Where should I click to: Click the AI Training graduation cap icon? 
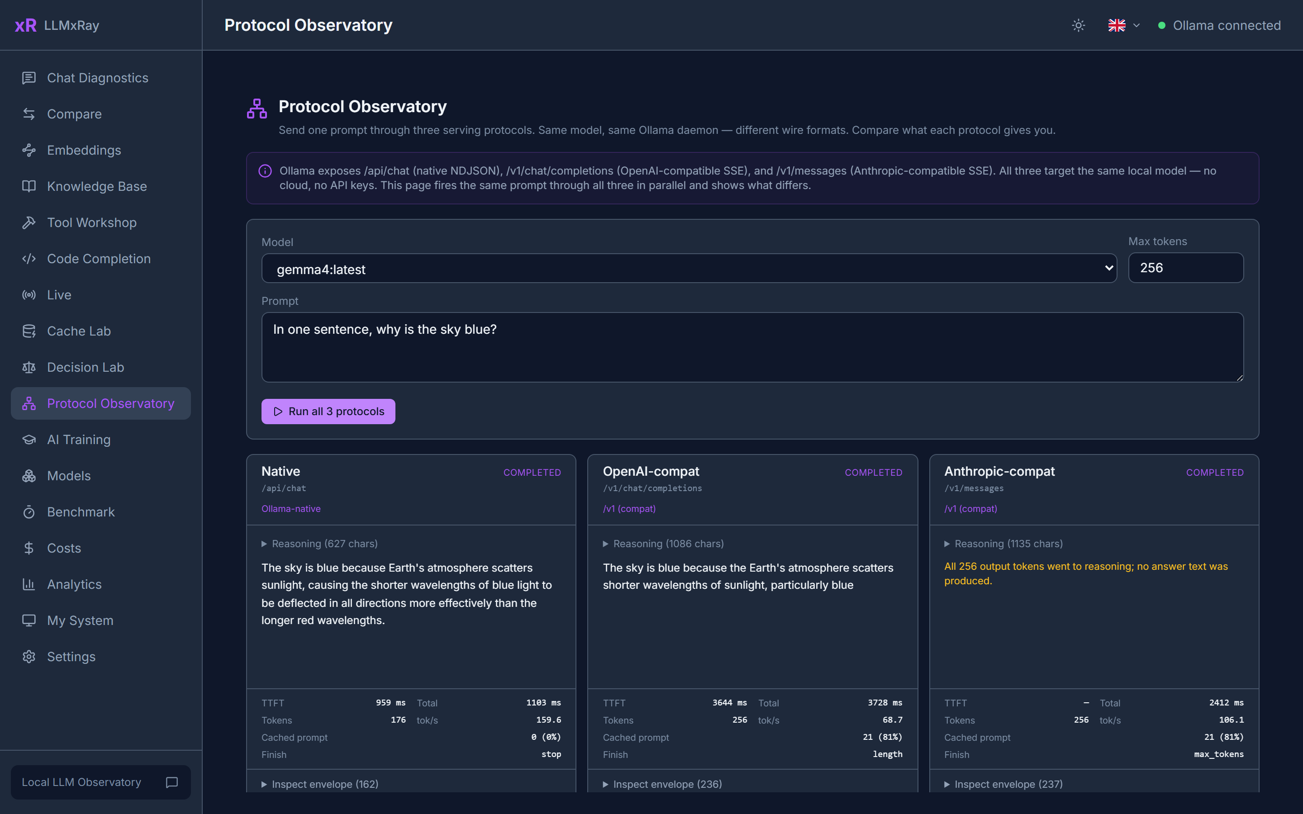[29, 440]
